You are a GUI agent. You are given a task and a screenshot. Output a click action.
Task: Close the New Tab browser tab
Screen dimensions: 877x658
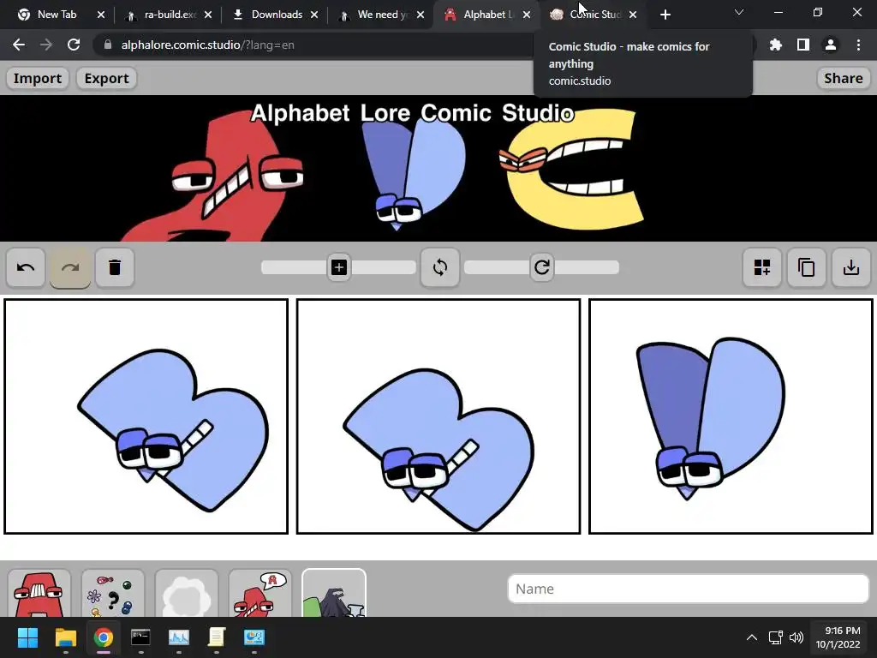pos(101,15)
